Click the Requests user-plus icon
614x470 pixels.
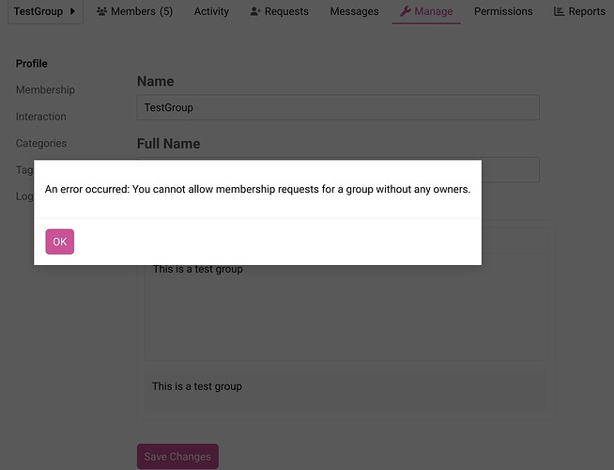(255, 11)
